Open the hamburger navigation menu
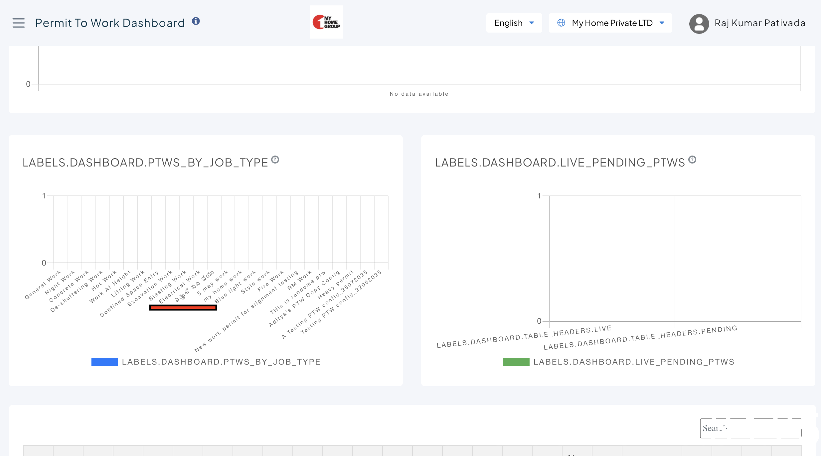Image resolution: width=821 pixels, height=456 pixels. point(19,23)
